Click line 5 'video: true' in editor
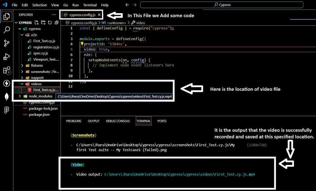 point(96,49)
